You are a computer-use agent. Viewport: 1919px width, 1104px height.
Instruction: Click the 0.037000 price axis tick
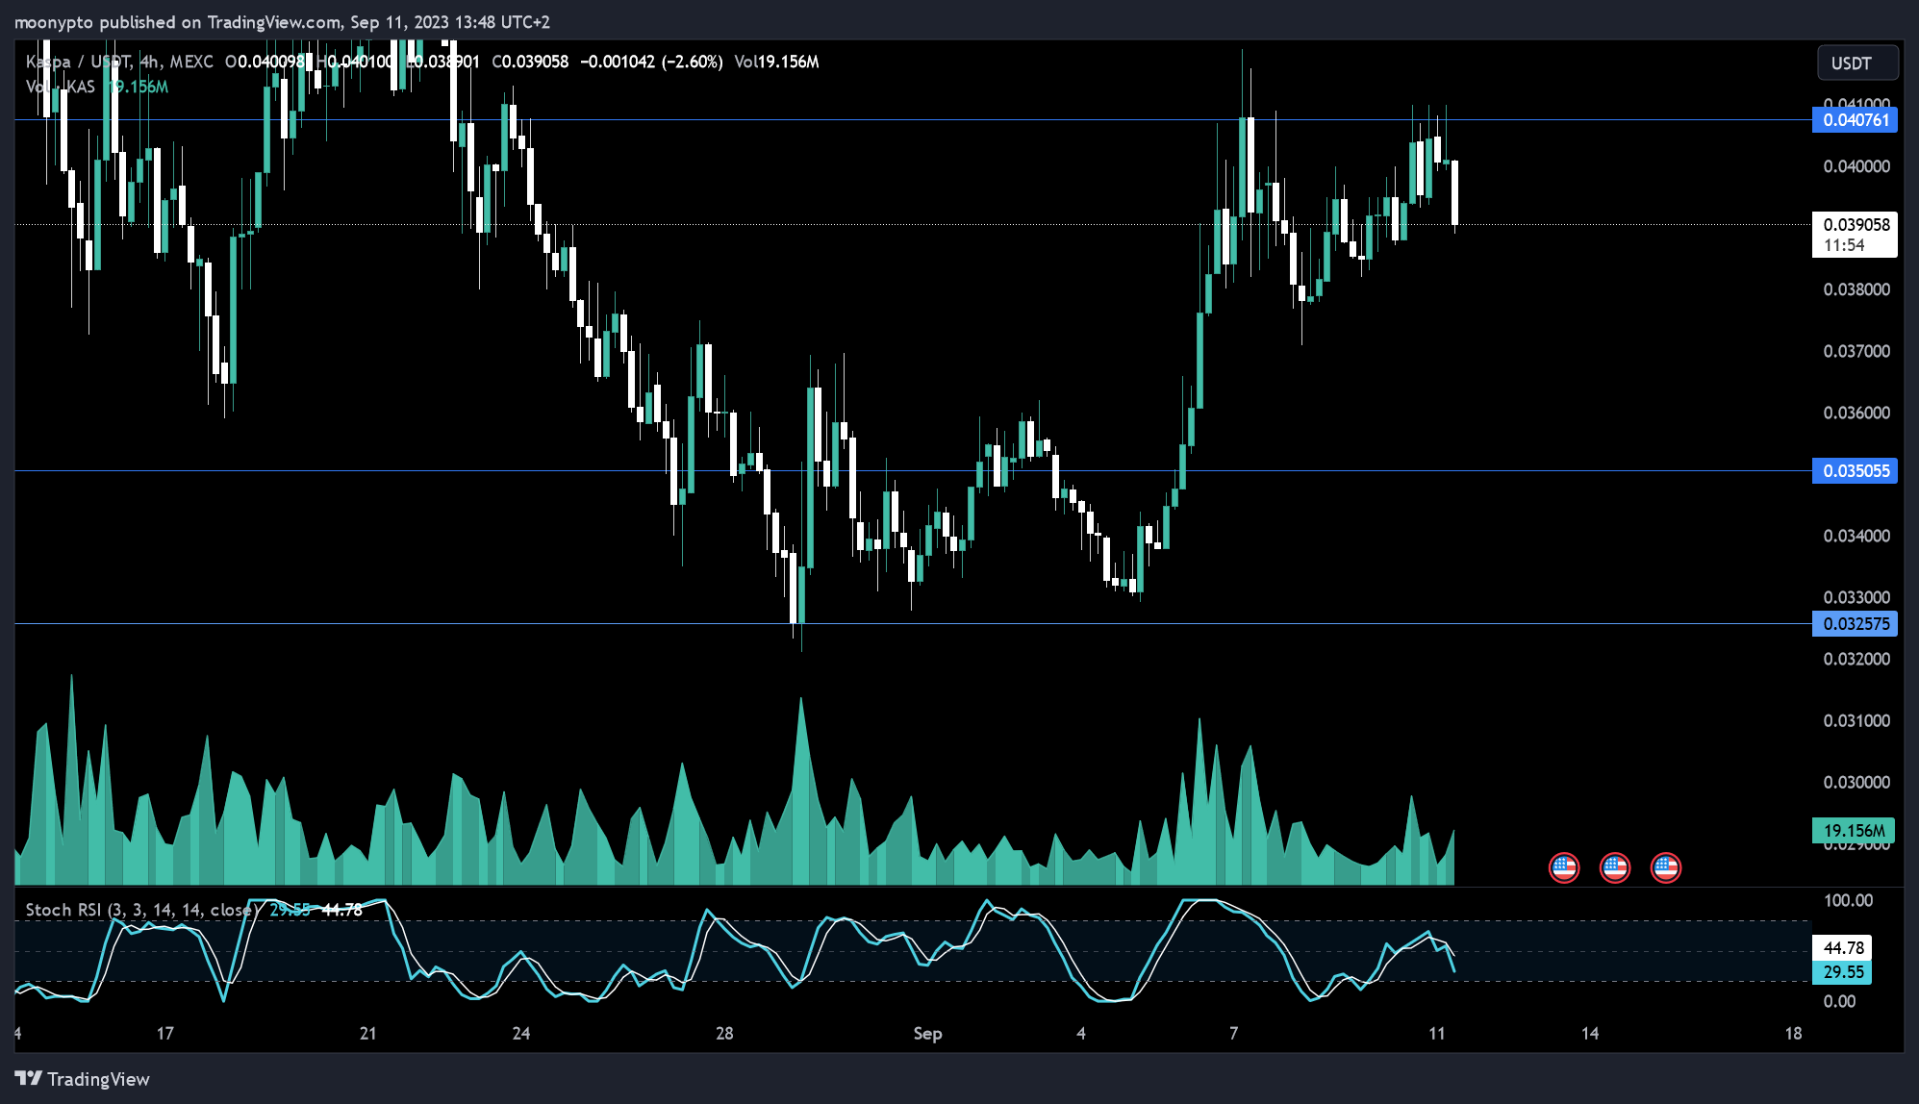click(x=1856, y=351)
